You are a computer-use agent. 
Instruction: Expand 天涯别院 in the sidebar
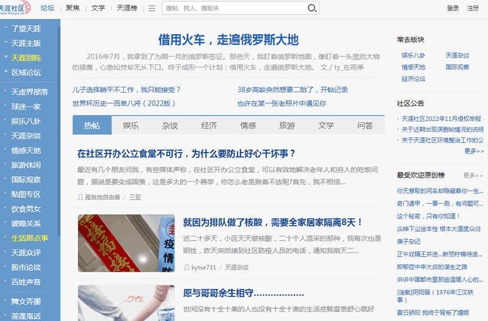[26, 57]
